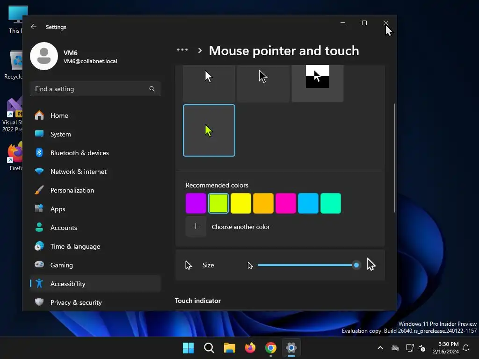Open File Explorer from the taskbar

pos(229,348)
